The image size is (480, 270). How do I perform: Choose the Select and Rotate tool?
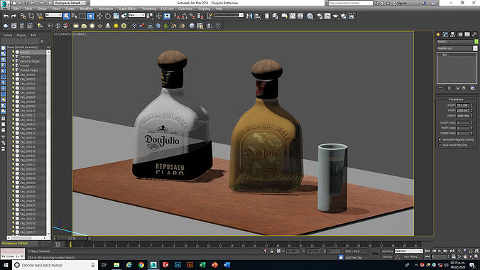coord(108,16)
